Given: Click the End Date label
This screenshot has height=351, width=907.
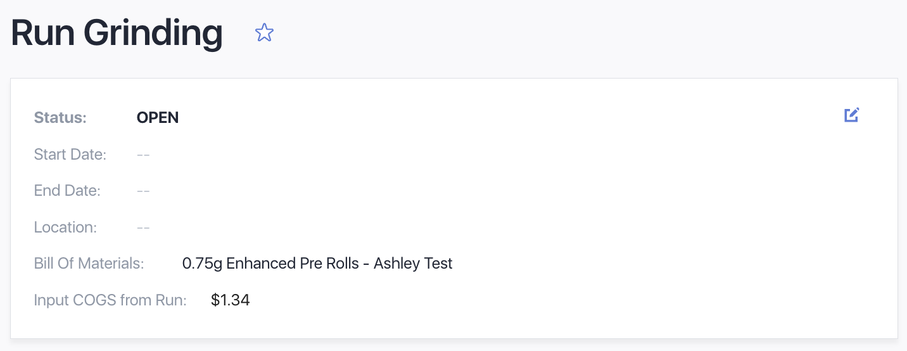Looking at the screenshot, I should coord(67,191).
